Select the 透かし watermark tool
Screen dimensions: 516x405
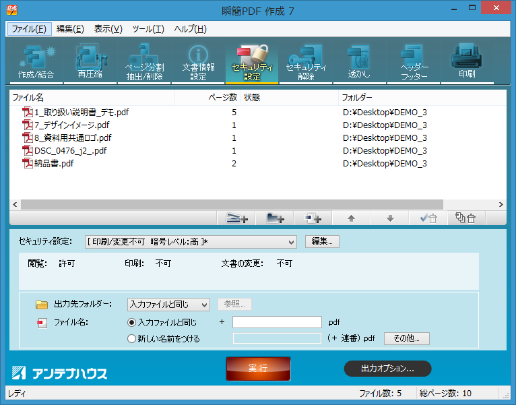pos(359,63)
